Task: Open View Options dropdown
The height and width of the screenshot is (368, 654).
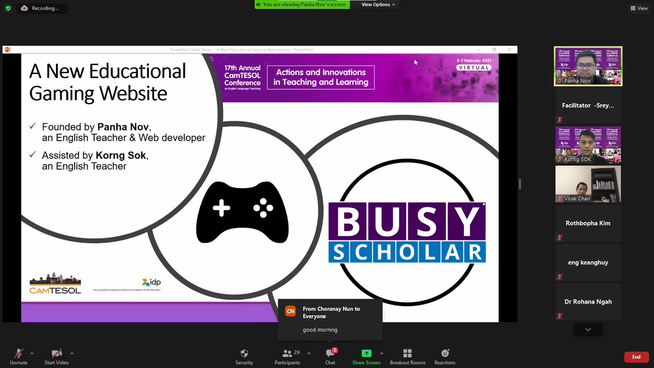Action: [378, 4]
